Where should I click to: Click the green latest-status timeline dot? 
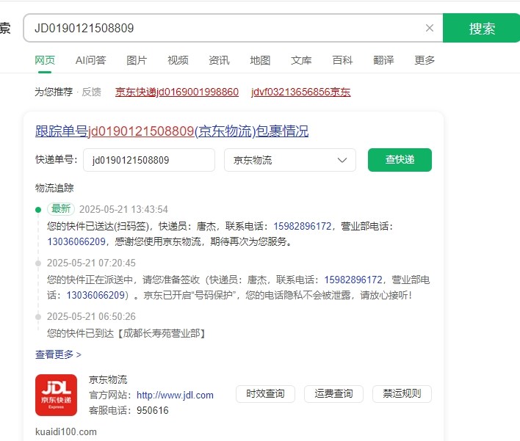[38, 209]
